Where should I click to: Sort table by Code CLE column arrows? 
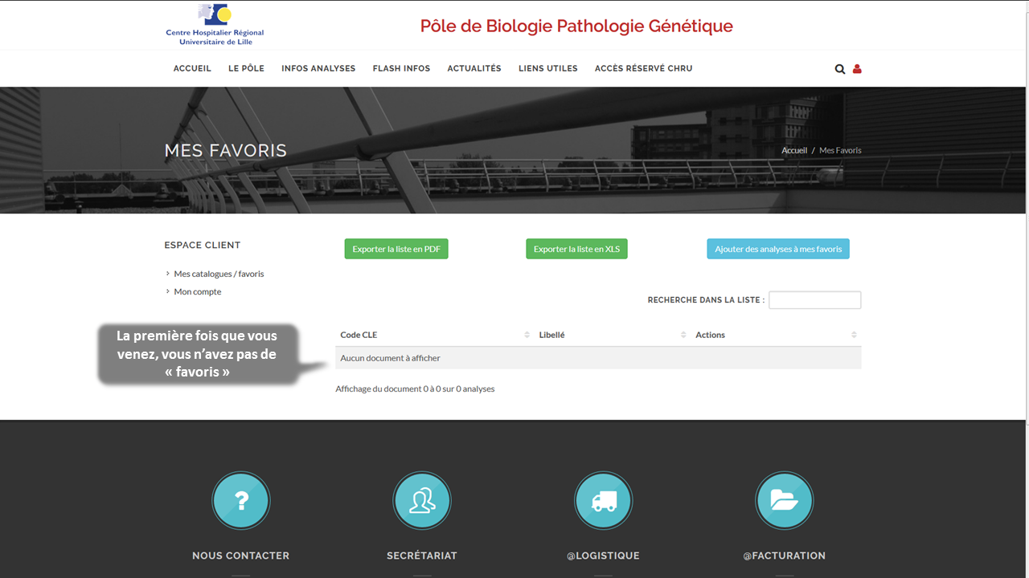coord(527,335)
